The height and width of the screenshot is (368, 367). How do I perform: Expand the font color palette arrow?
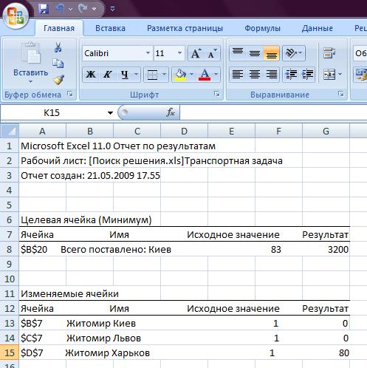click(x=216, y=74)
